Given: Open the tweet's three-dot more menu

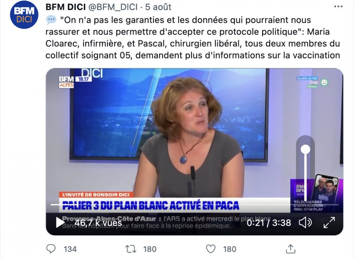Looking at the screenshot, I should (x=339, y=6).
